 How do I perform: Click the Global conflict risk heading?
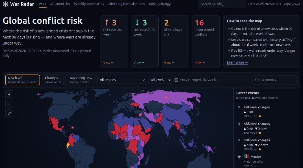click(x=42, y=21)
